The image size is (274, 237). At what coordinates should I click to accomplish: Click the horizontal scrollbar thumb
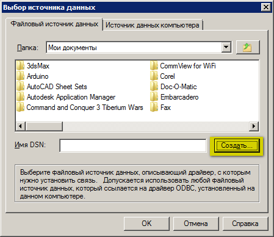[44, 126]
